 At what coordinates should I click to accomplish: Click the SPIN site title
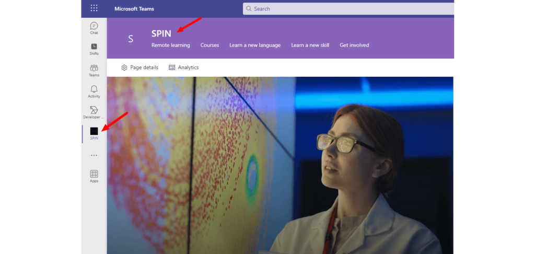161,33
